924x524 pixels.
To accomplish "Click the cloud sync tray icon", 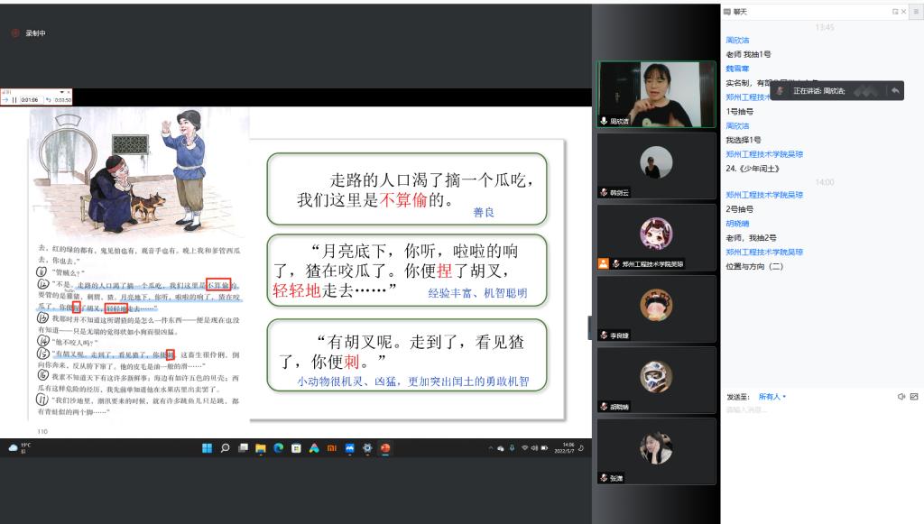I will click(501, 448).
